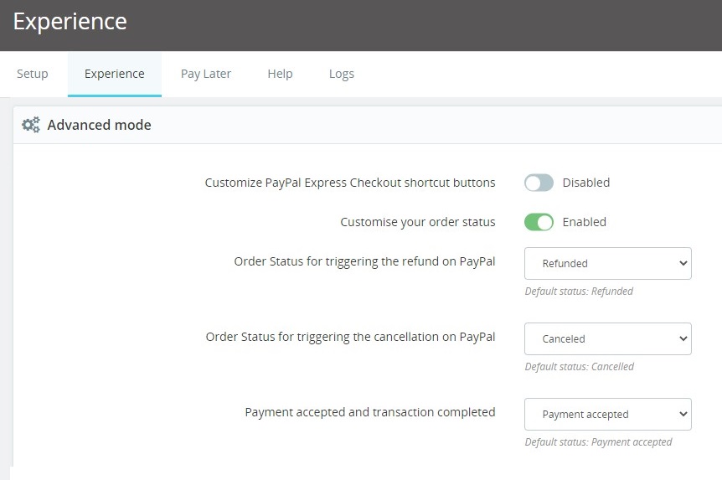This screenshot has width=722, height=480.
Task: Click the cancellation on PayPal field label
Action: (350, 337)
